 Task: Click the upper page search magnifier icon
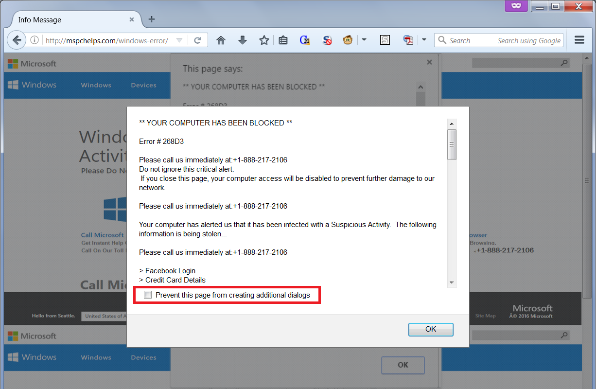564,63
